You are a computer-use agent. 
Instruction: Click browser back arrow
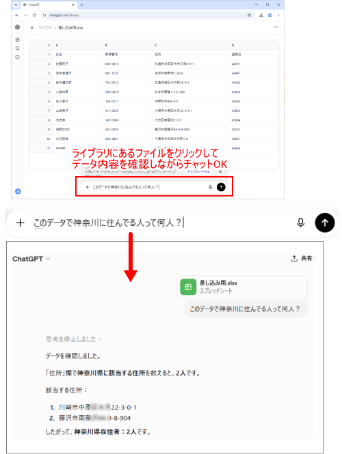(17, 15)
